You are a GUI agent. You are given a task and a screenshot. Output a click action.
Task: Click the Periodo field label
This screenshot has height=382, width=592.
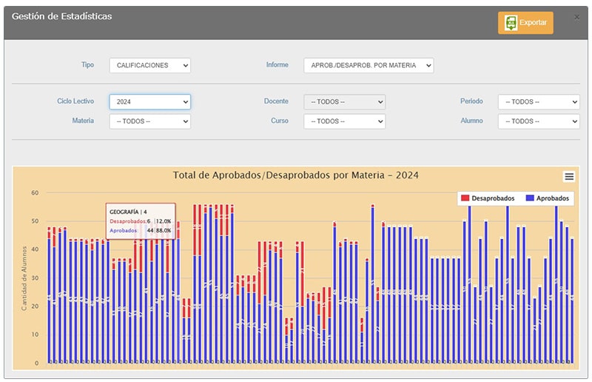pyautogui.click(x=471, y=101)
